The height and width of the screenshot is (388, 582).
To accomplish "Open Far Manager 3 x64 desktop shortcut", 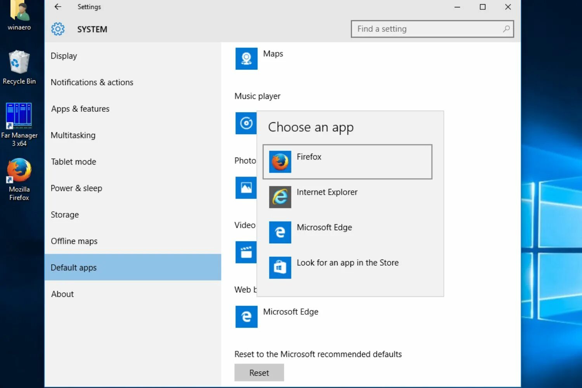I will (x=19, y=116).
